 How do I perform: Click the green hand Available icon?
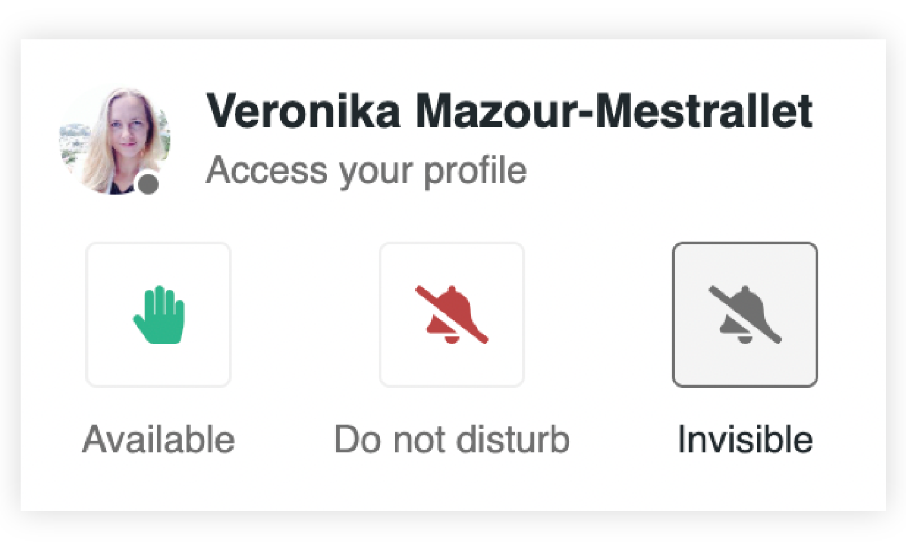[159, 314]
